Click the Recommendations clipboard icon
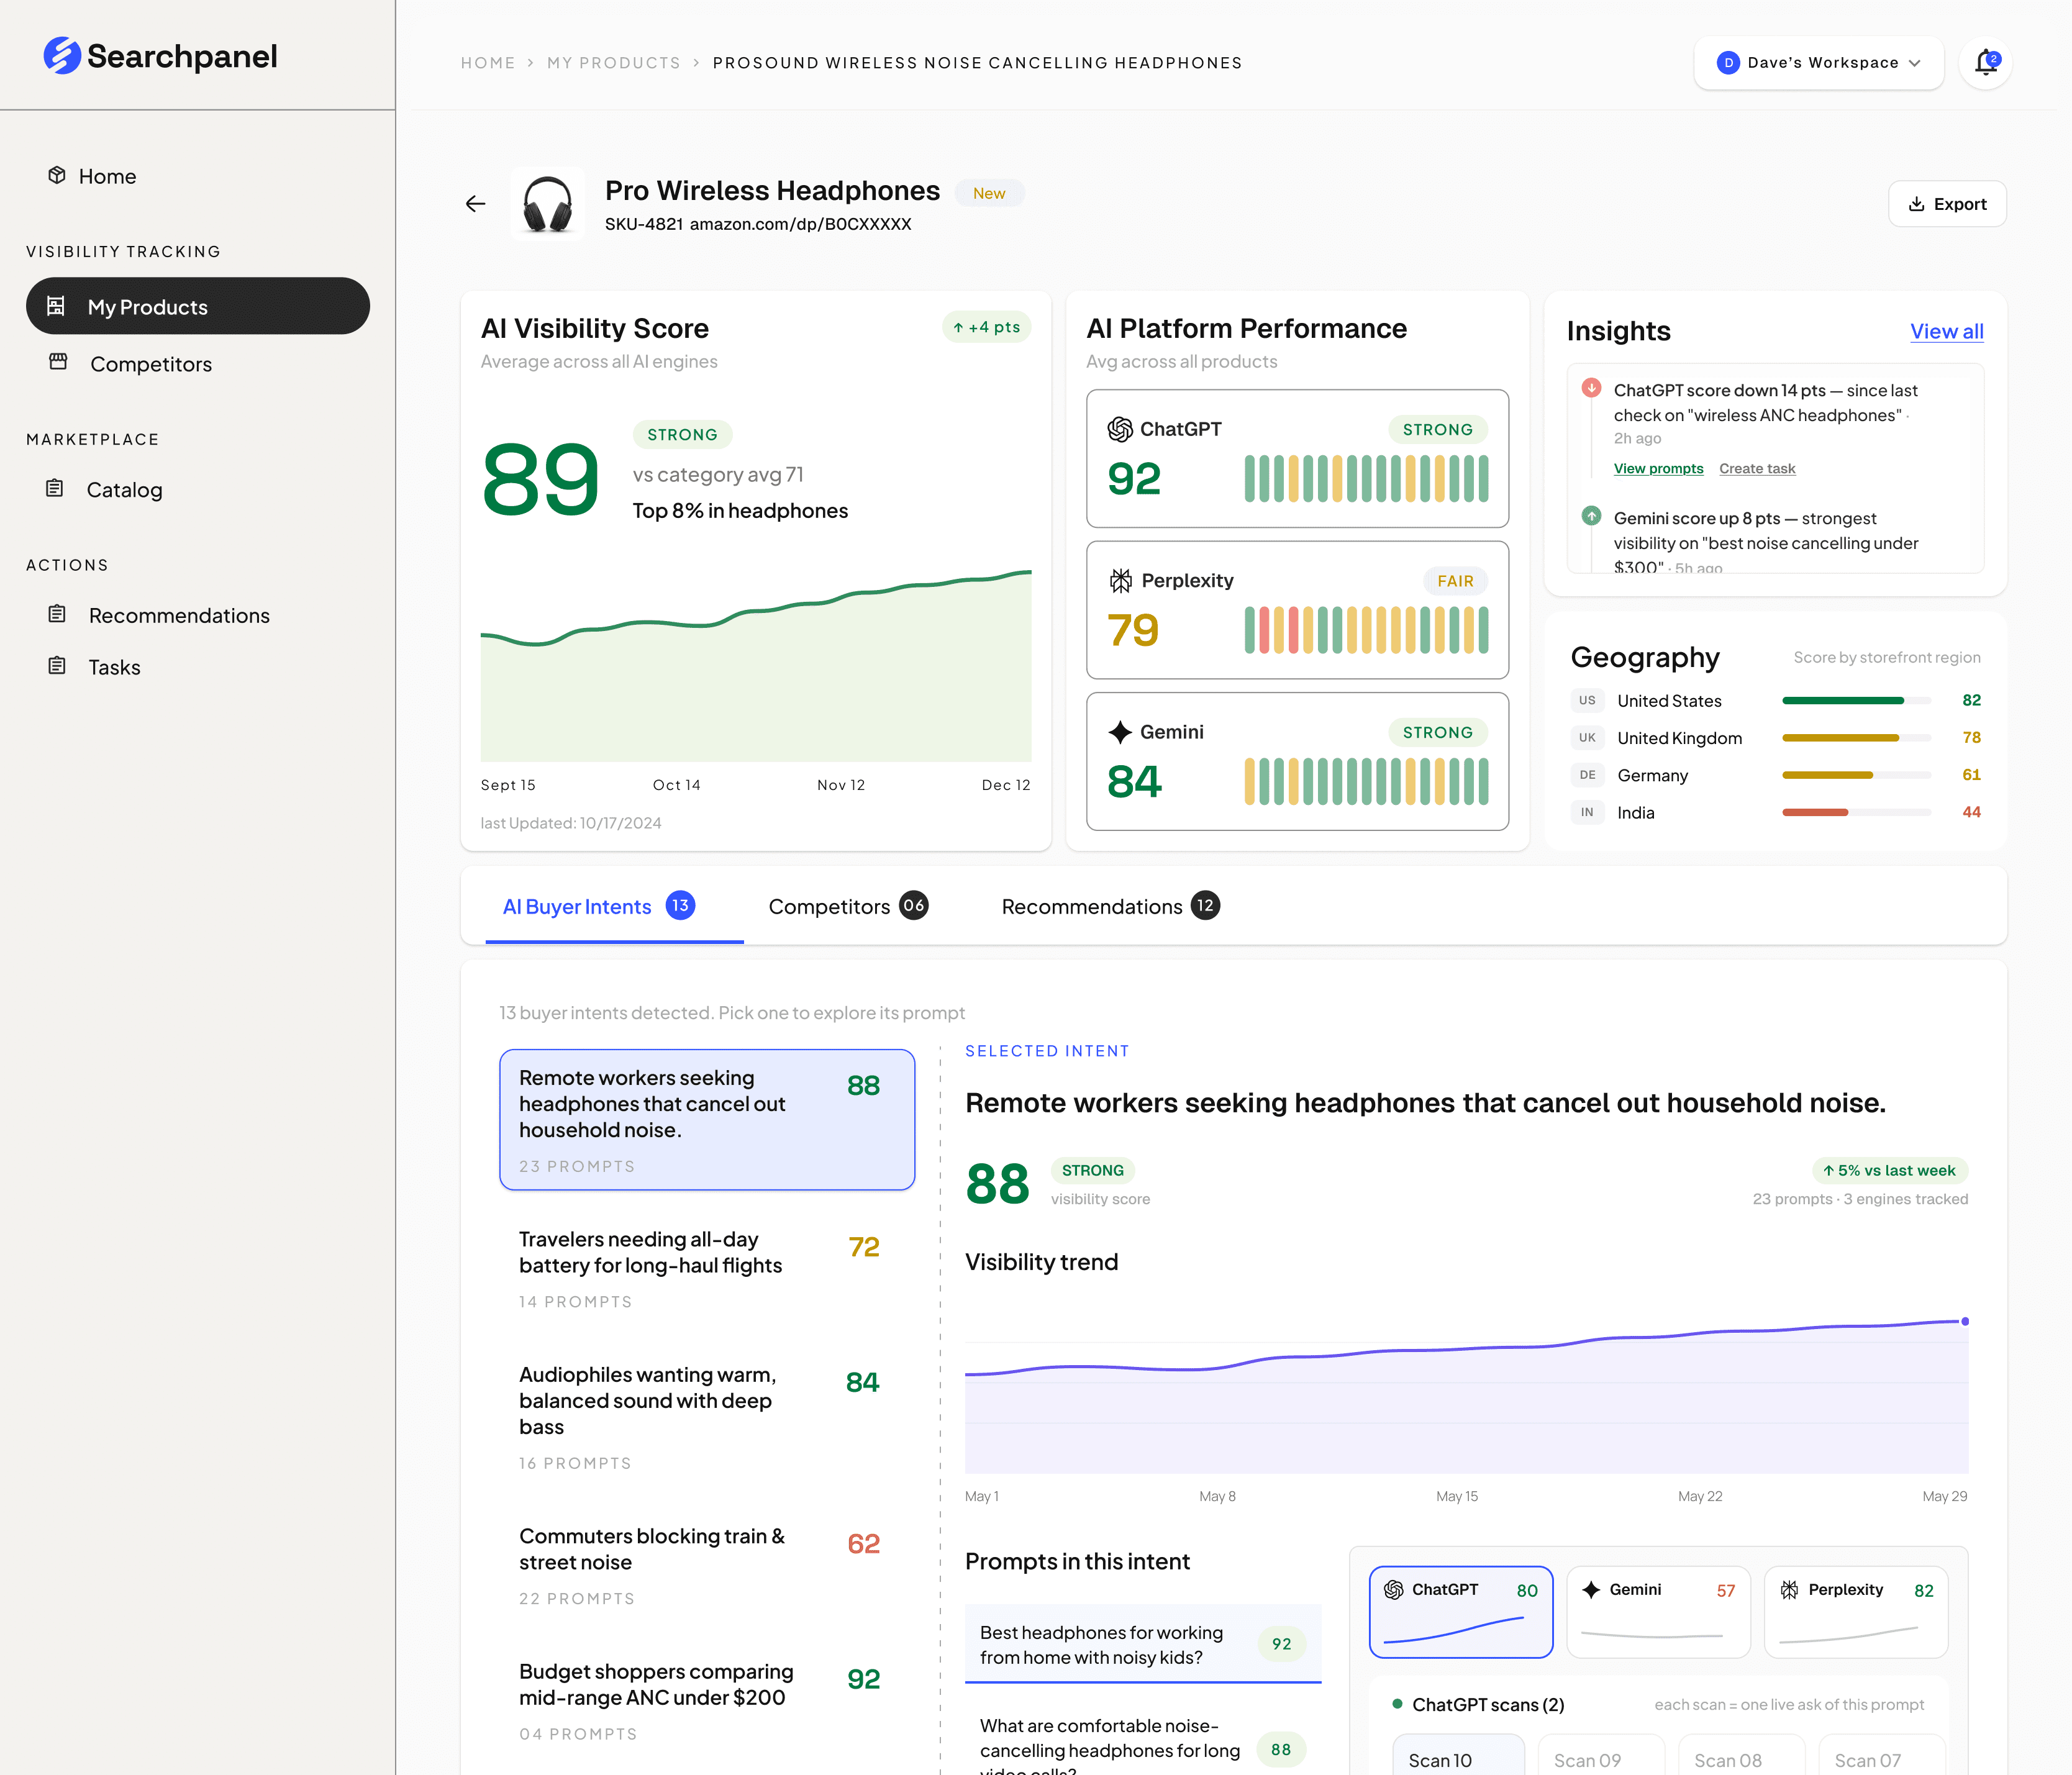Image resolution: width=2072 pixels, height=1775 pixels. pyautogui.click(x=57, y=613)
